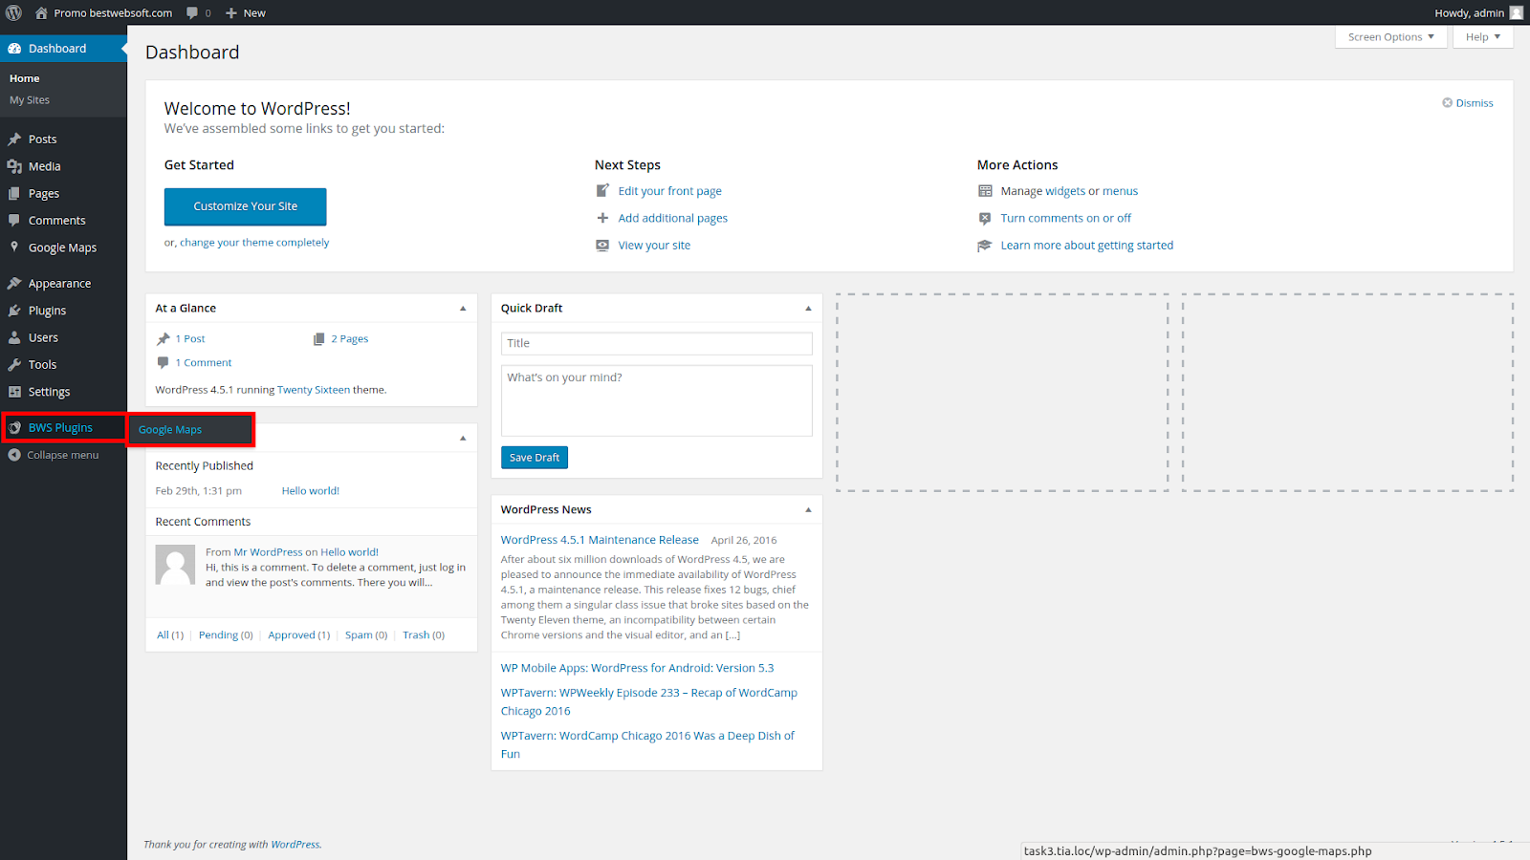Viewport: 1530px width, 860px height.
Task: Click 'Promo bestwebsoft.com' site name
Action: click(x=113, y=13)
